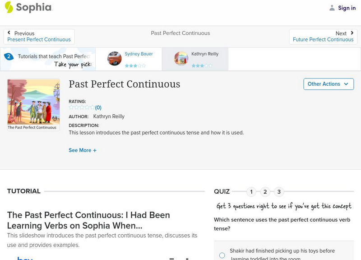The height and width of the screenshot is (260, 361).
Task: Open the Other Actions dropdown
Action: click(328, 84)
